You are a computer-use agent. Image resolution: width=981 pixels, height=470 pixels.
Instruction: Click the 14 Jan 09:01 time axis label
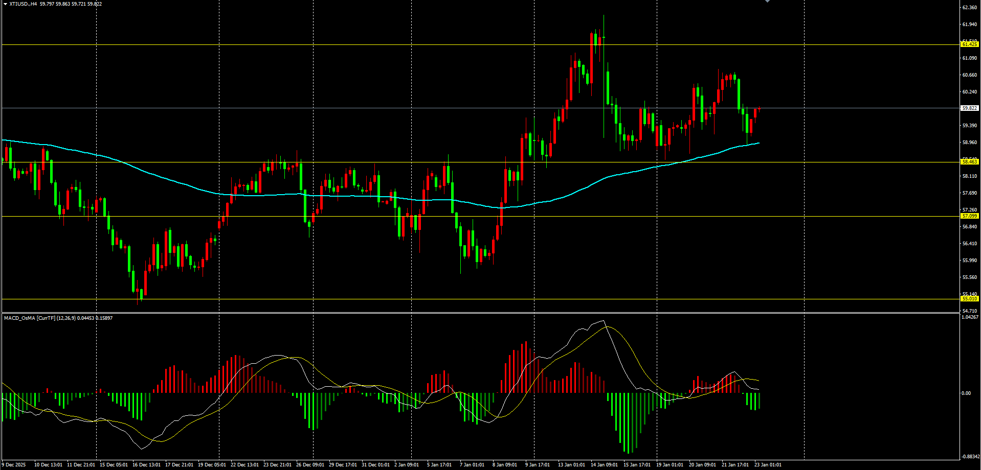(x=604, y=465)
